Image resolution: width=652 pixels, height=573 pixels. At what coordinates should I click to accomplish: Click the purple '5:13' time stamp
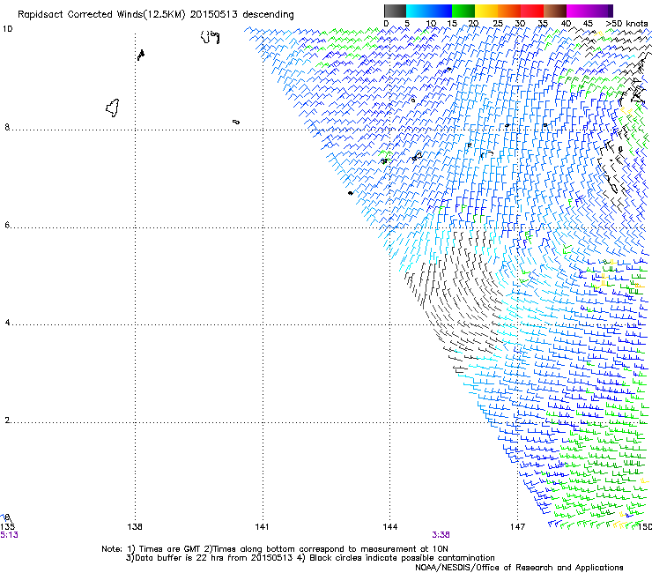tap(9, 535)
